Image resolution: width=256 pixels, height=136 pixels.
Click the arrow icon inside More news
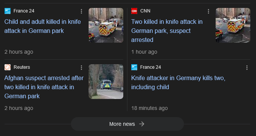click(x=142, y=124)
